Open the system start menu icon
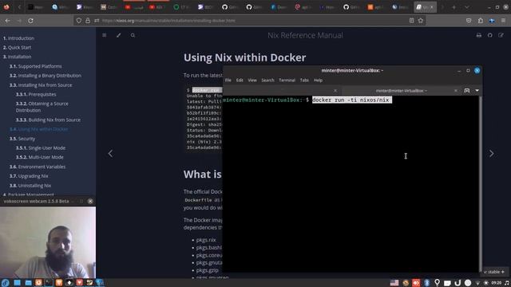The height and width of the screenshot is (287, 511). pyautogui.click(x=6, y=283)
